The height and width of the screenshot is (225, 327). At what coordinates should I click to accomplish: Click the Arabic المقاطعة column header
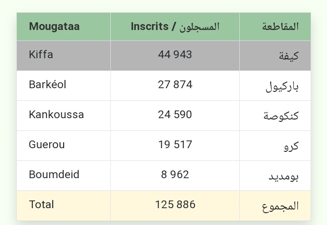[280, 26]
